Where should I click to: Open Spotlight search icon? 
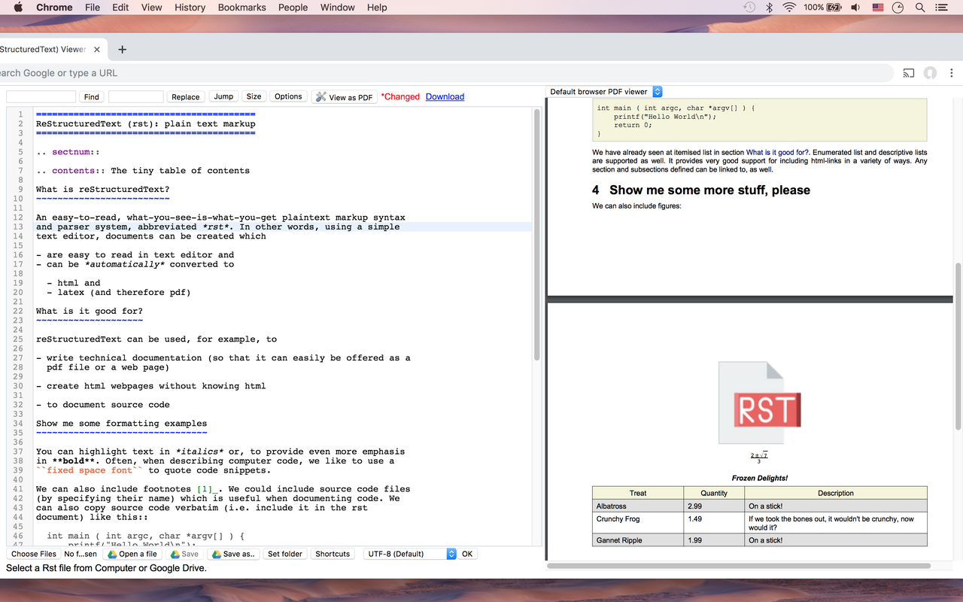pos(919,8)
